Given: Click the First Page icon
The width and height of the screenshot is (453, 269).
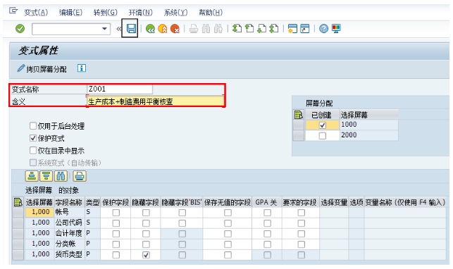Looking at the screenshot, I should click(237, 29).
